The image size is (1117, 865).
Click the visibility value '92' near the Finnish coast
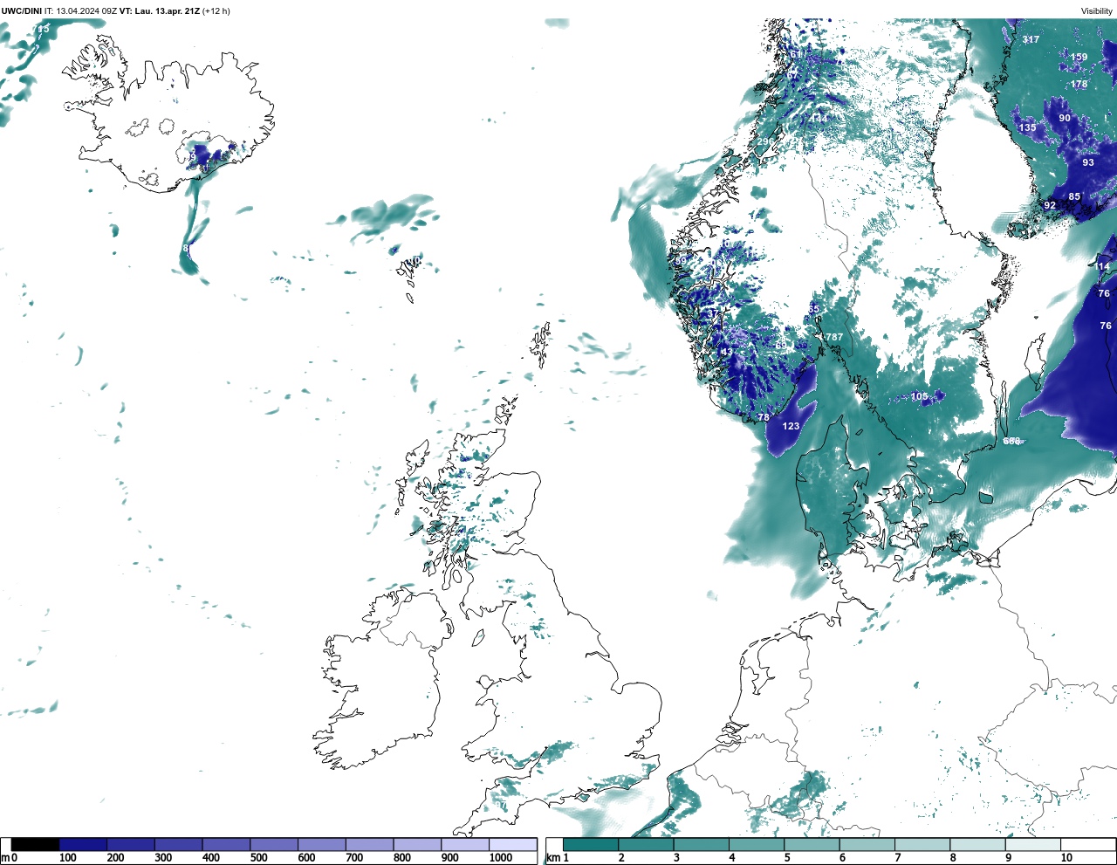click(x=1050, y=206)
